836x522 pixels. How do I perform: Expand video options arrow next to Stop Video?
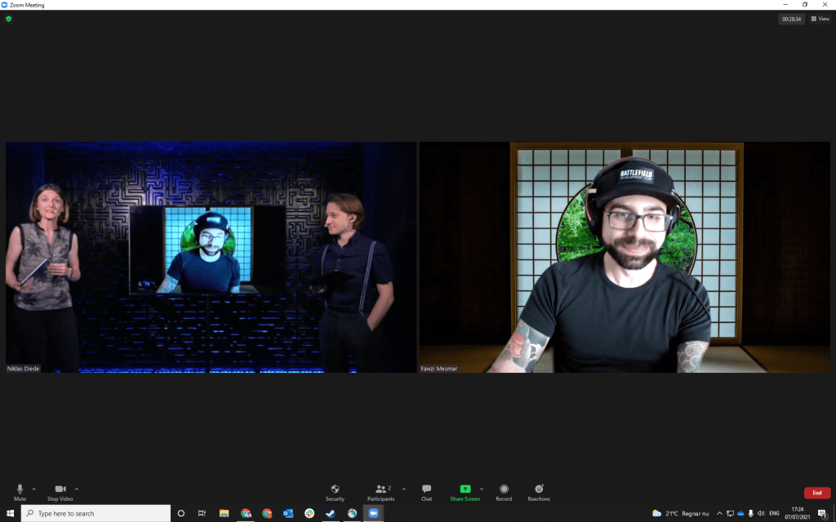pos(77,489)
